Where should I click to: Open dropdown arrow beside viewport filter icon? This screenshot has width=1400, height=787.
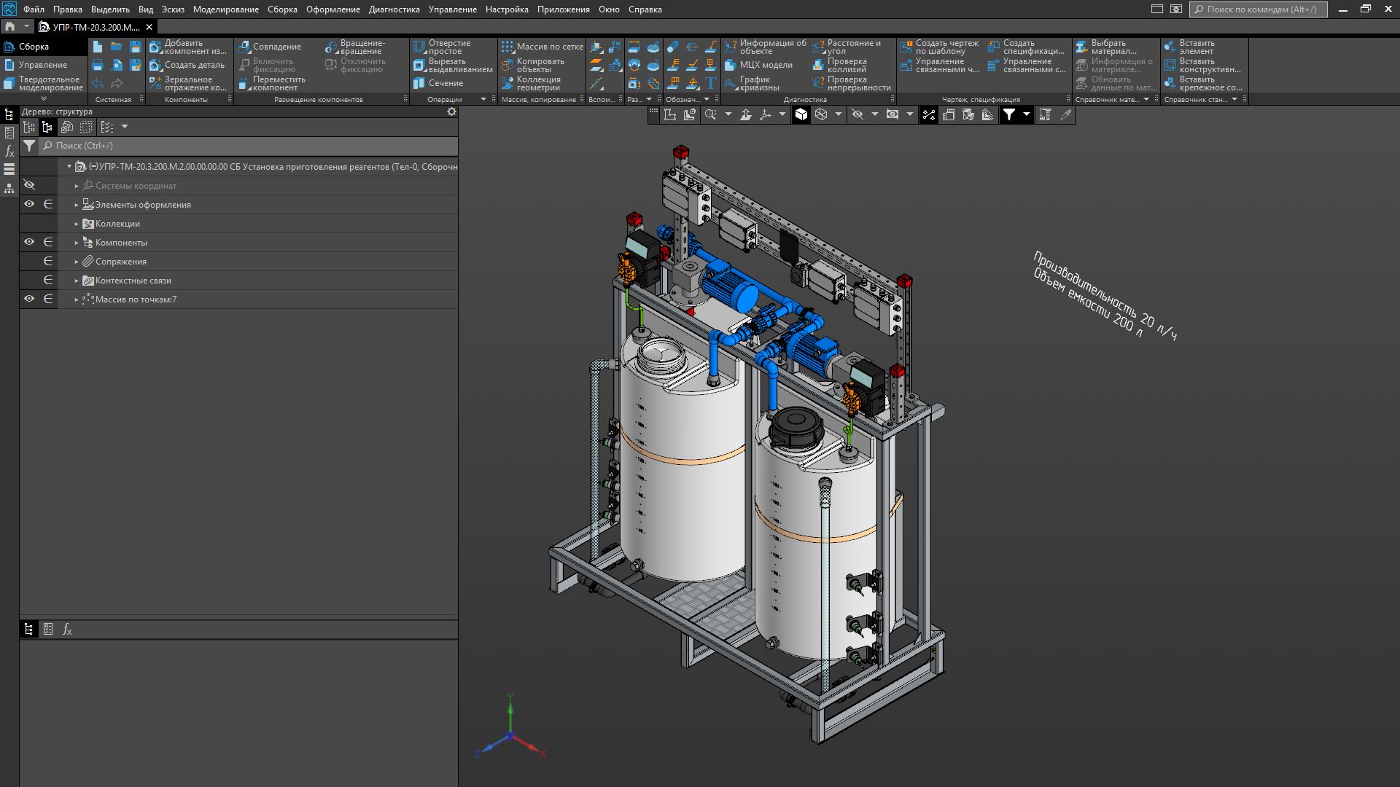[x=1026, y=114]
